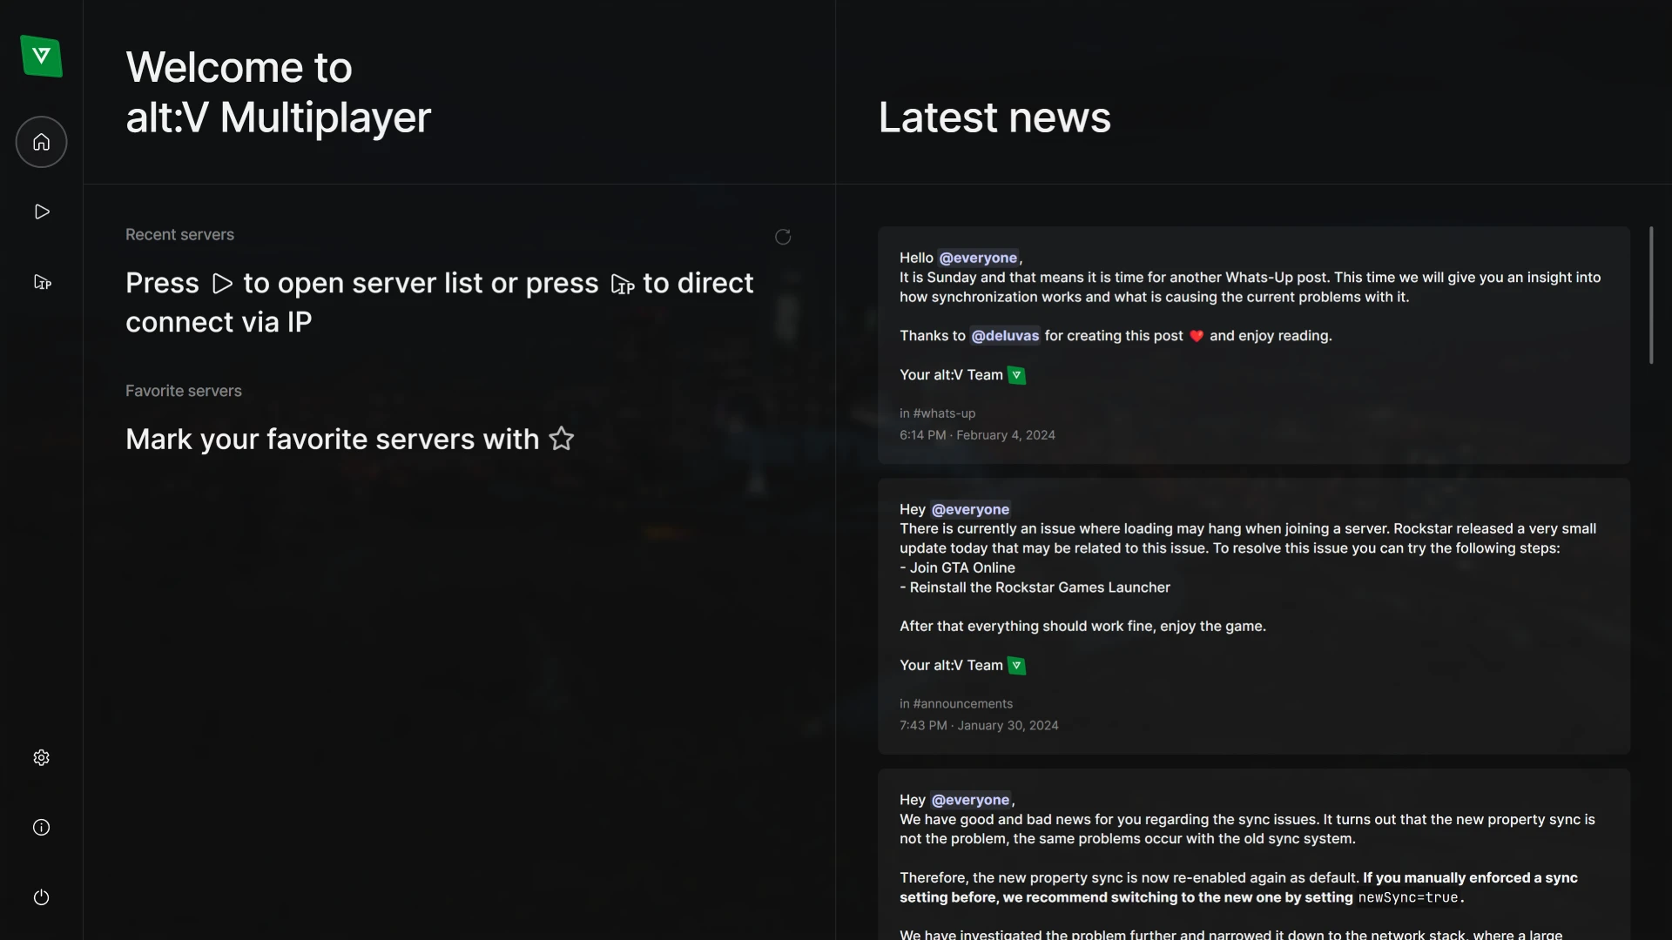
Task: Refresh the recent servers list
Action: [782, 237]
